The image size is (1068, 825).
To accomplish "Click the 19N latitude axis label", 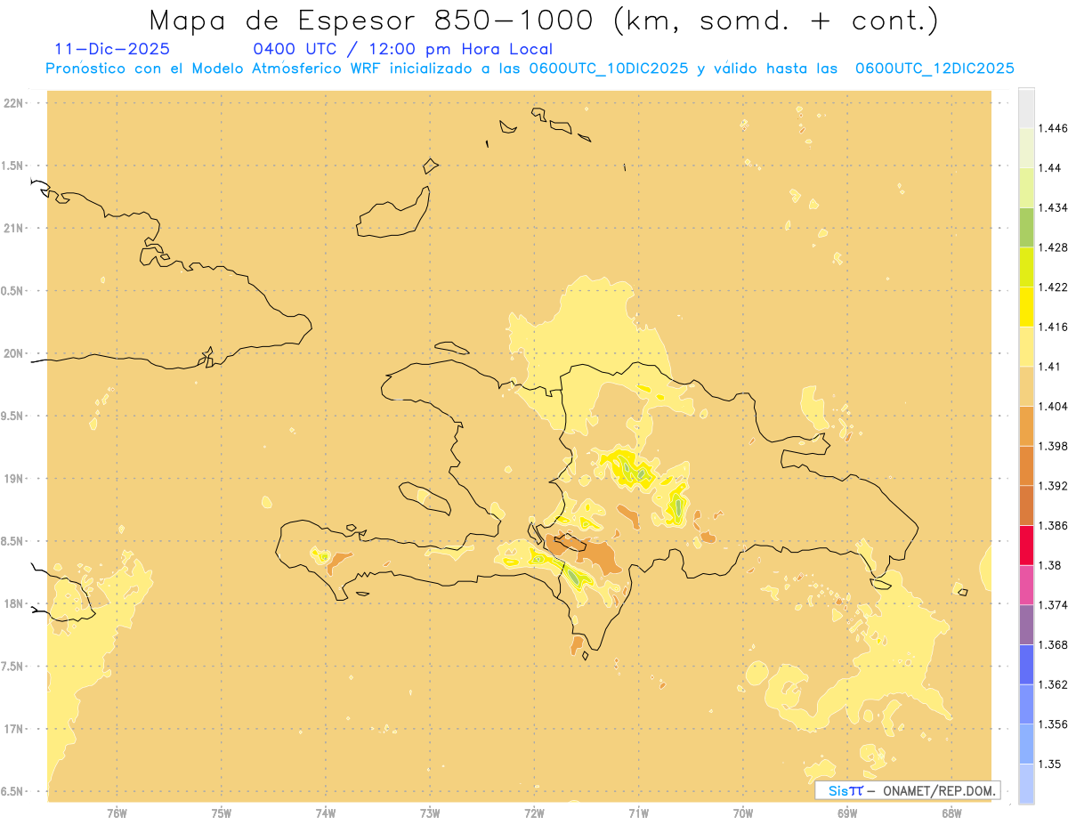I will pos(13,478).
